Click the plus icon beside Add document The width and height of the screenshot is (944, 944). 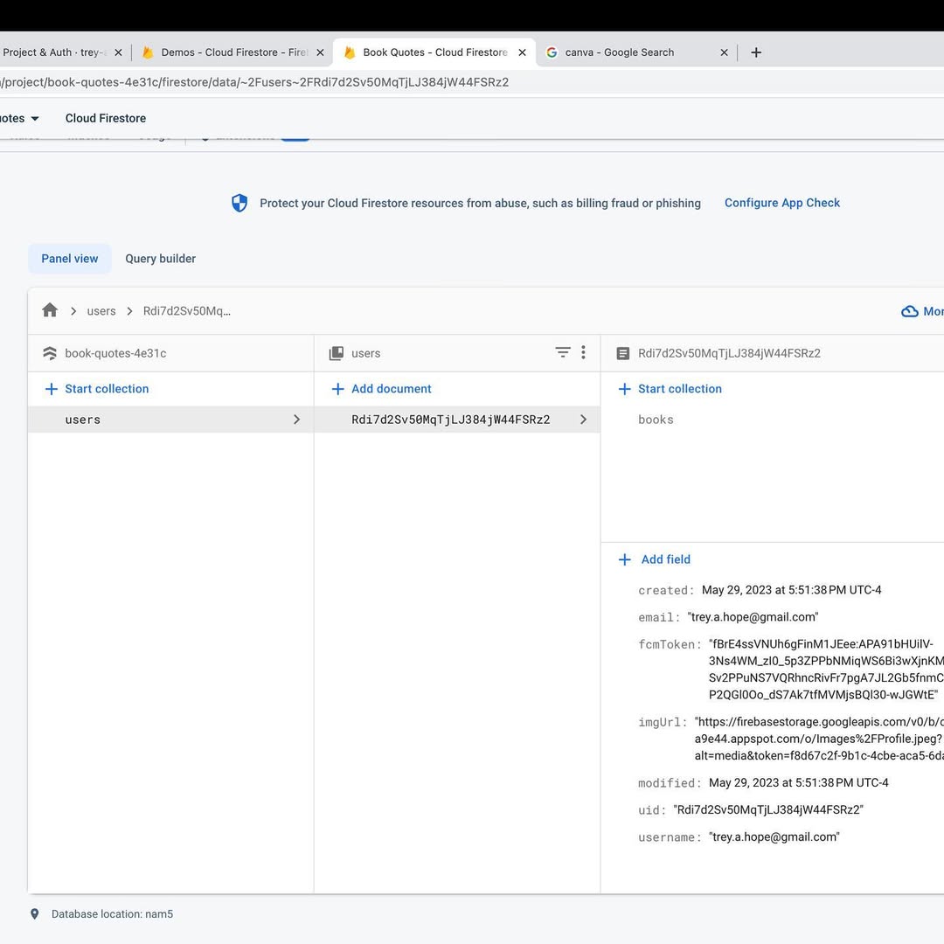(337, 389)
